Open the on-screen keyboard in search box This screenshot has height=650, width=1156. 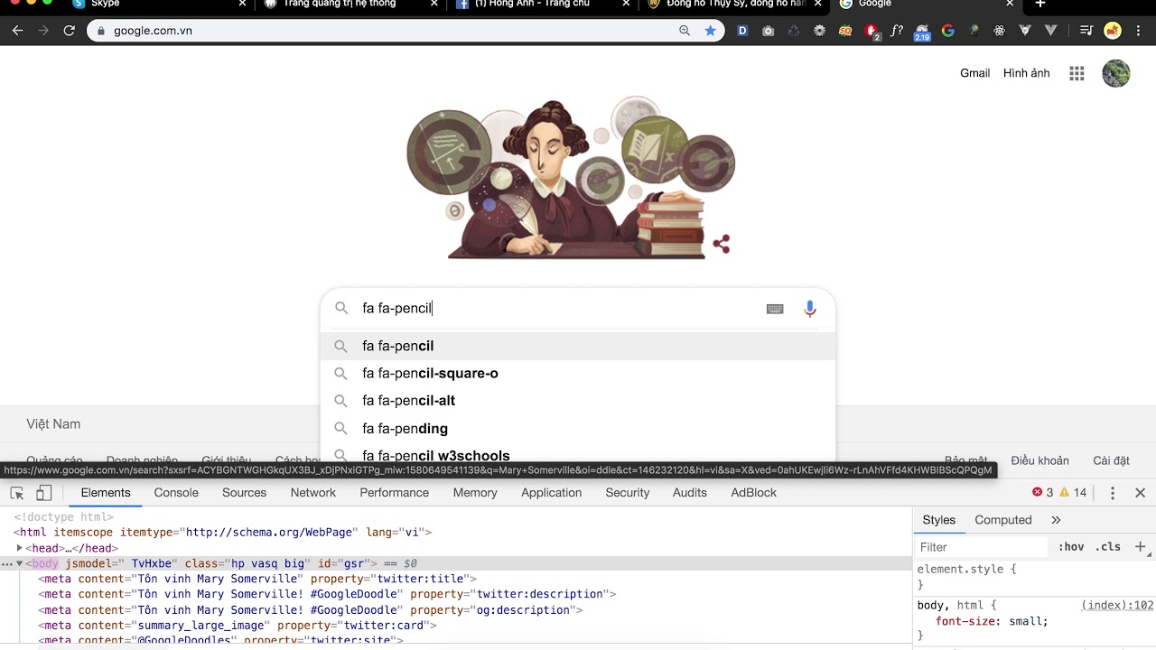click(x=775, y=309)
